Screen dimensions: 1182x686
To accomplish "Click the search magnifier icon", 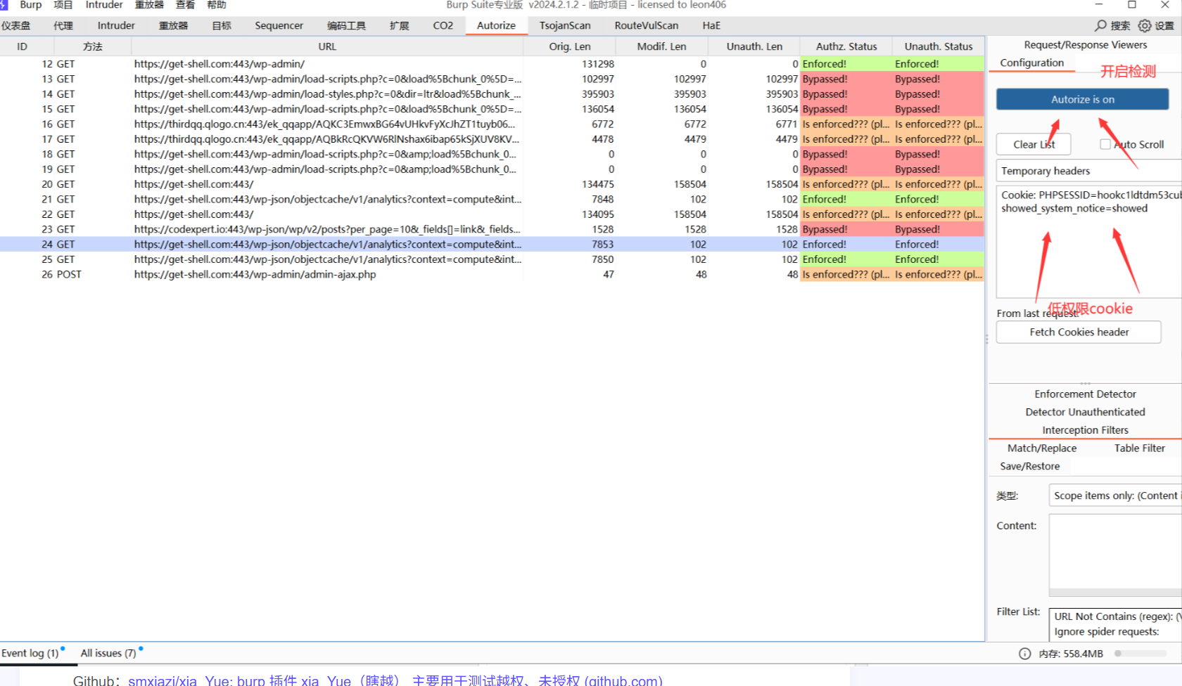I will (1101, 25).
